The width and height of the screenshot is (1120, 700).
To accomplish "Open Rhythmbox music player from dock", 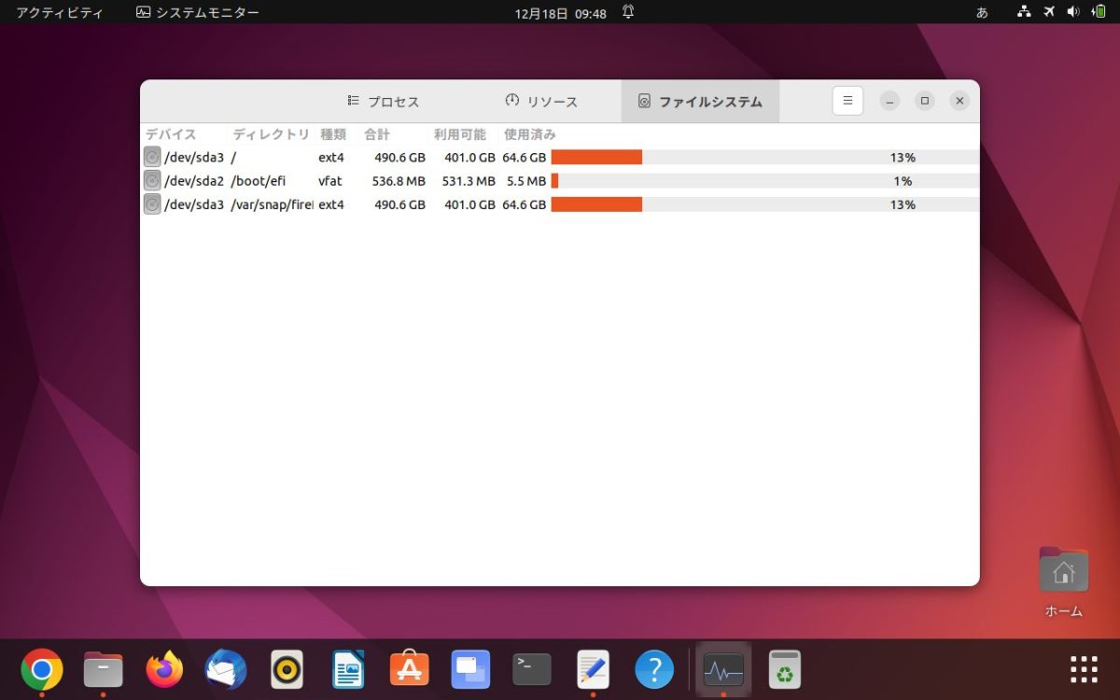I will tap(287, 669).
